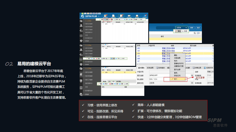
Task: Choose 显示全部 from the context menu
Action: coord(177,70)
